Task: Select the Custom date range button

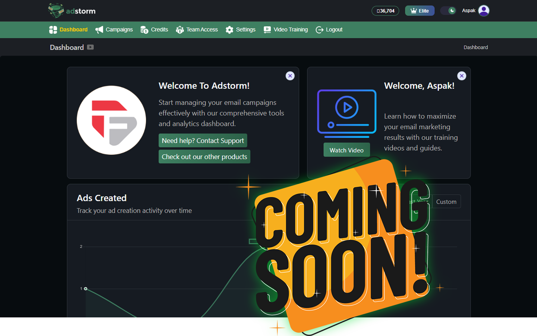Action: pyautogui.click(x=446, y=202)
